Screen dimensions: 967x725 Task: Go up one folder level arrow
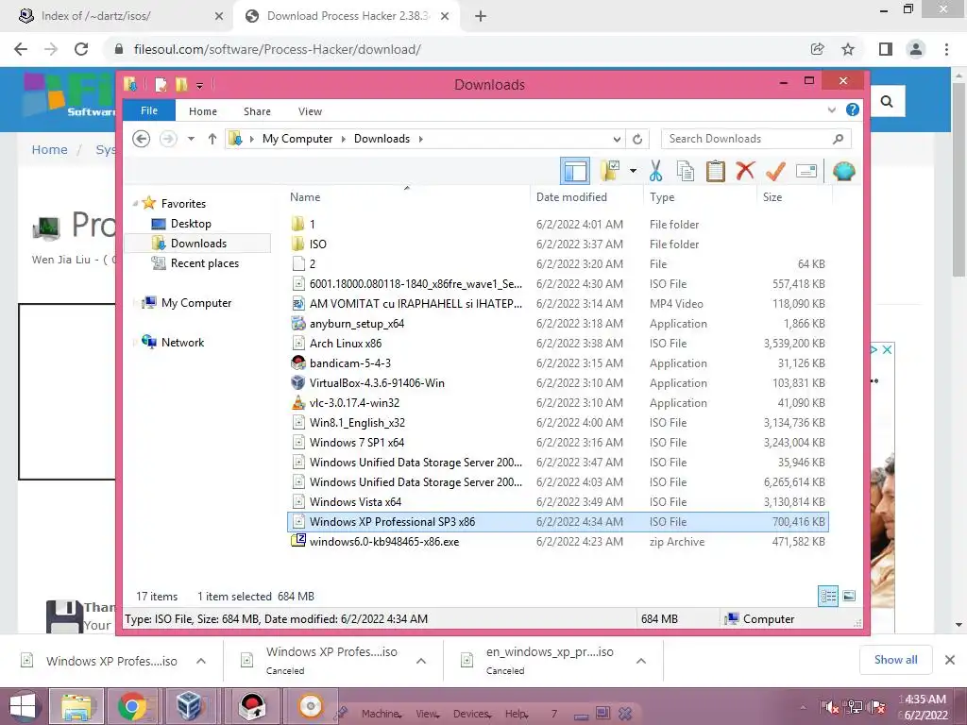(212, 139)
